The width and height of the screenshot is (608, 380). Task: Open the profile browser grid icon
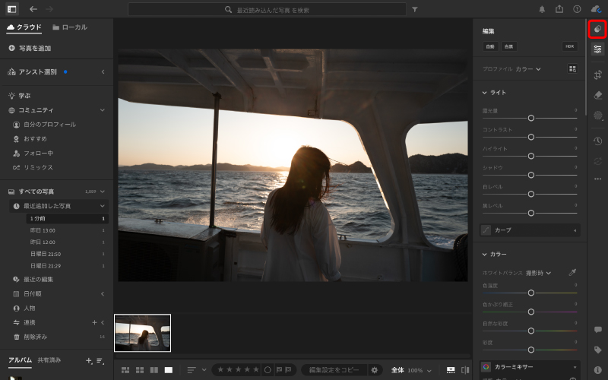click(x=572, y=69)
